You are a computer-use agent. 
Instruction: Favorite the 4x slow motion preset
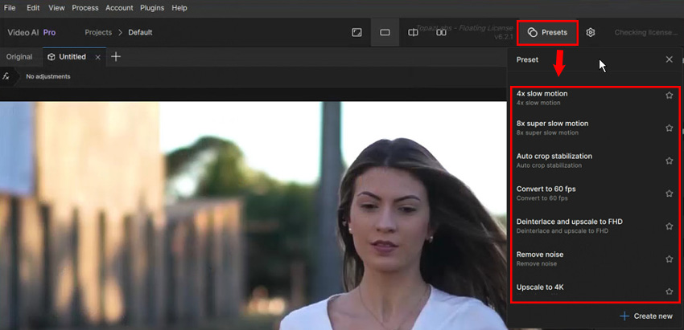[669, 95]
